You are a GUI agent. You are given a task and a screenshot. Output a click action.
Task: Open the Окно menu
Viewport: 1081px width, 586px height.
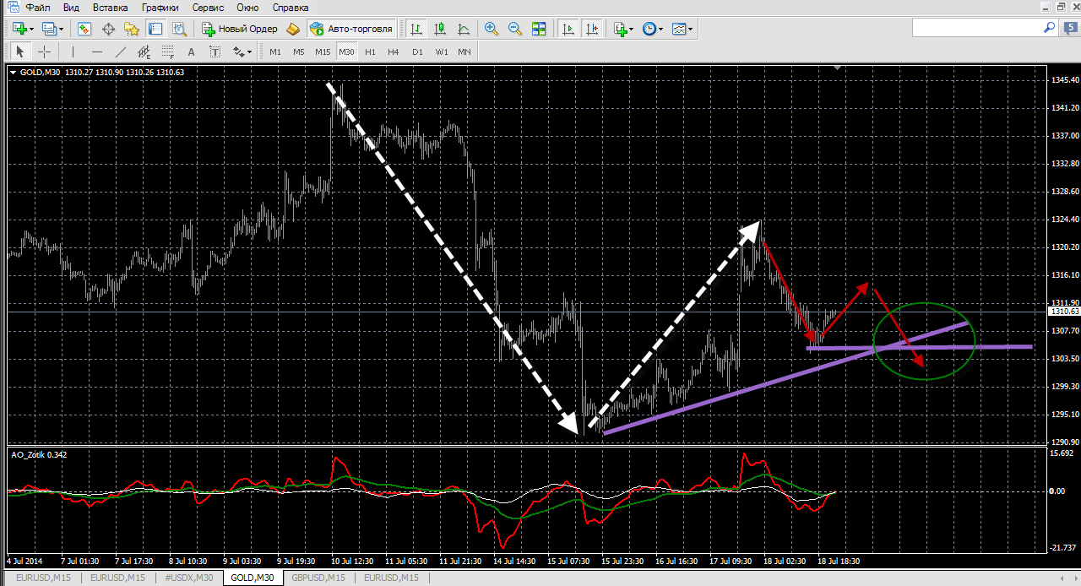pyautogui.click(x=247, y=7)
